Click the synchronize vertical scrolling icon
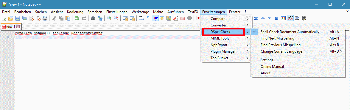Screen dimensions: 350x110 pyautogui.click(x=125, y=18)
